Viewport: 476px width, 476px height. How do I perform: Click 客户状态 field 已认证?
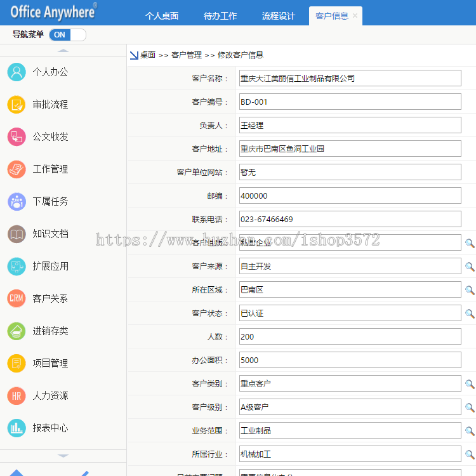(x=350, y=313)
